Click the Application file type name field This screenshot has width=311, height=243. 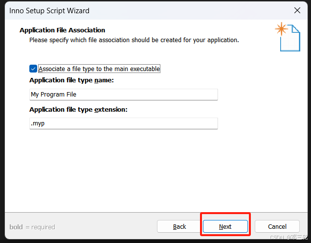[x=124, y=95]
